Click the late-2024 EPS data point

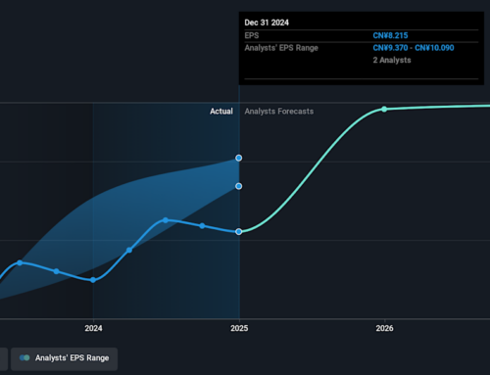tap(202, 226)
